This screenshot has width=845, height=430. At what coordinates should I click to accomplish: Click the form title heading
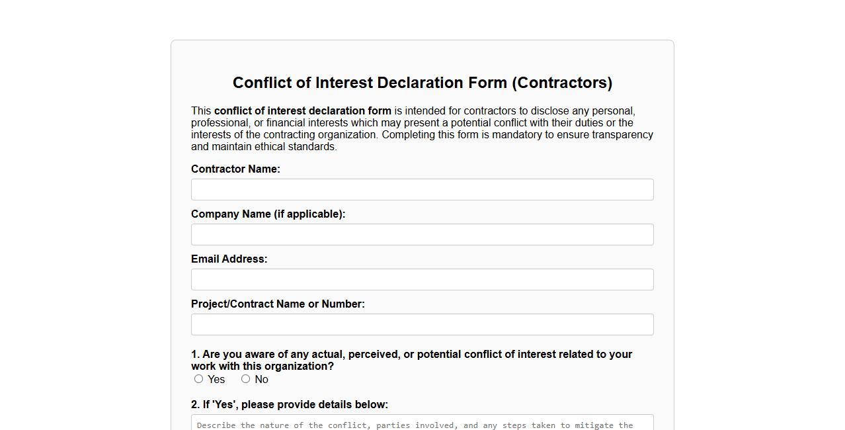tap(422, 83)
